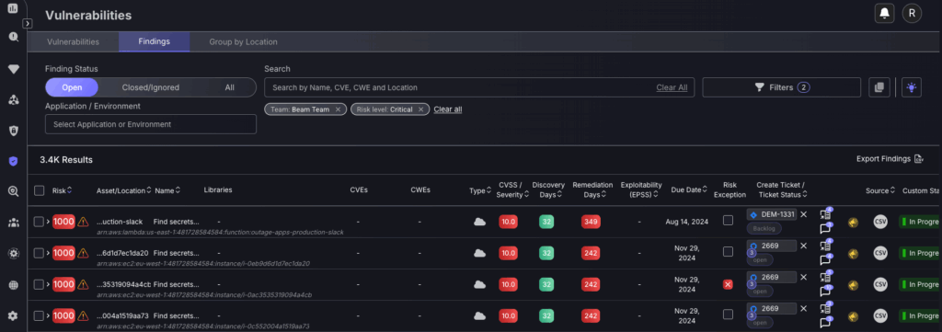942x332 pixels.
Task: Open Select Application or Environment dropdown
Action: [151, 124]
